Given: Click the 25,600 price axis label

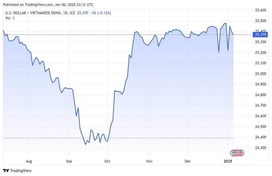Looking at the screenshot, I should (260, 11).
